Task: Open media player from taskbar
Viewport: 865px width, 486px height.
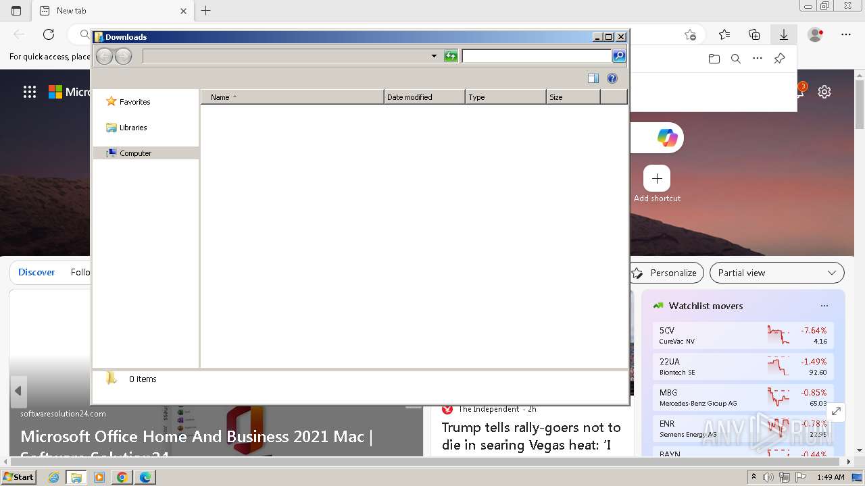Action: [99, 477]
